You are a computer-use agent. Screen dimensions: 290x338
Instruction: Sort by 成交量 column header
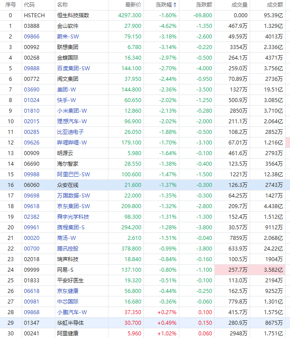240,5
